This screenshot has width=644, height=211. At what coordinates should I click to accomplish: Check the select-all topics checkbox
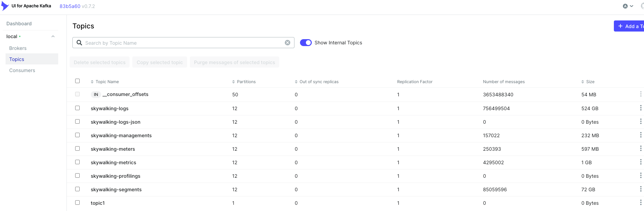click(x=77, y=81)
